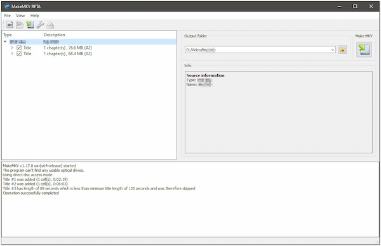This screenshot has height=246, width=381.
Task: Click log line 'Operation successfully completed'
Action: [x=31, y=193]
